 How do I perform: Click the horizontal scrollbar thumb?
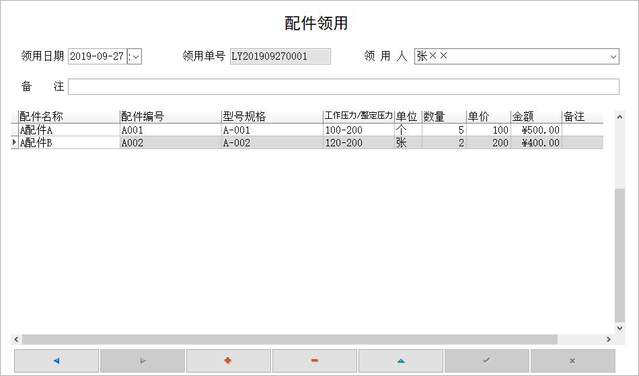point(290,339)
